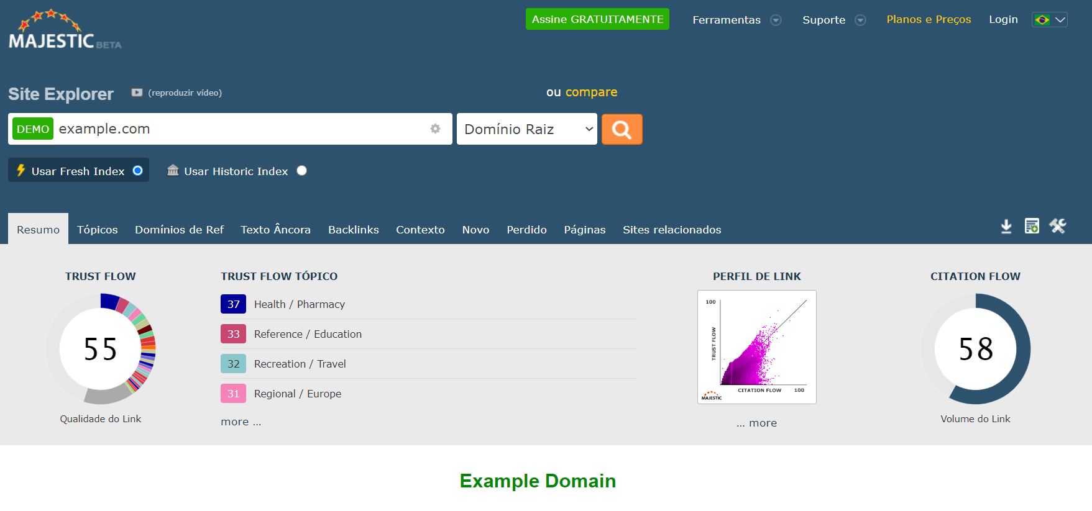
Task: Click the Majestic logo
Action: (x=65, y=29)
